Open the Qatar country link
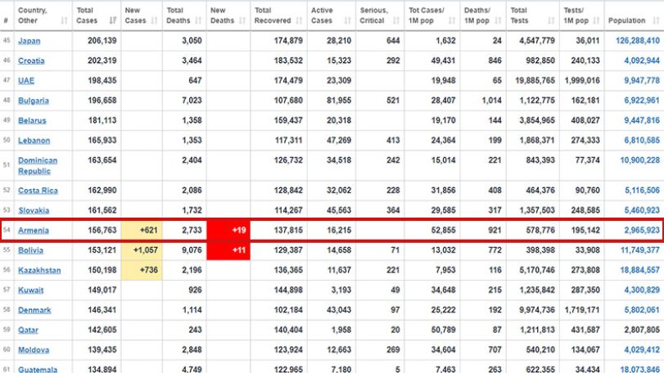The width and height of the screenshot is (664, 373). coord(28,330)
